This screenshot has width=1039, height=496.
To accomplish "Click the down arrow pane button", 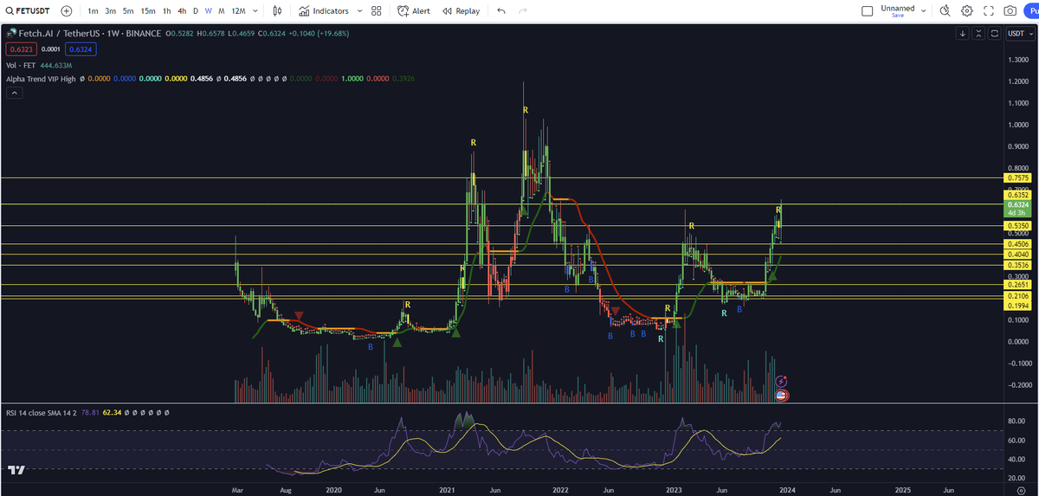I will tap(963, 33).
